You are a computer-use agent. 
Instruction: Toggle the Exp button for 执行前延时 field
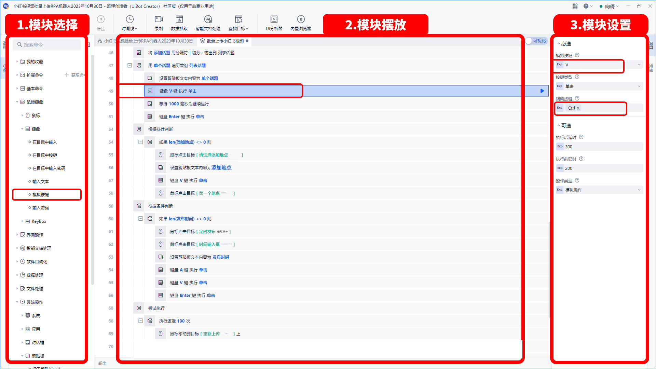(560, 168)
